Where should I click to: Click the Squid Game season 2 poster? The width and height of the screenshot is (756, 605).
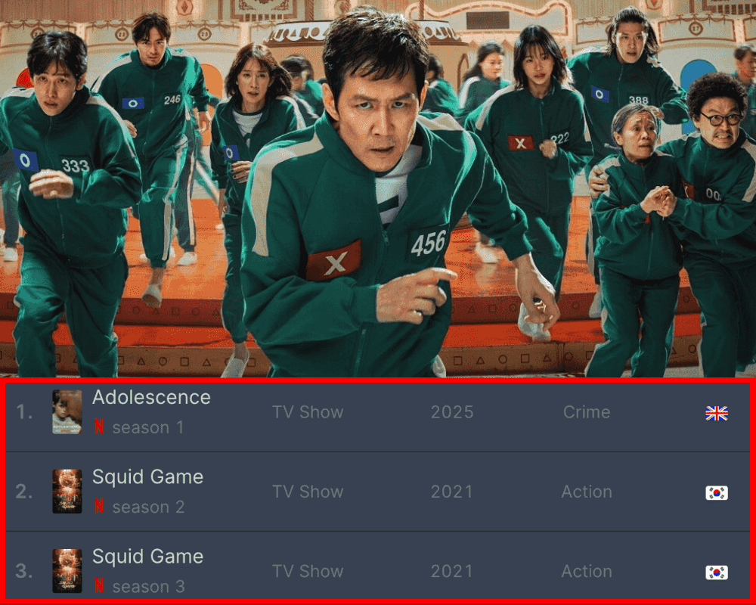pos(67,491)
